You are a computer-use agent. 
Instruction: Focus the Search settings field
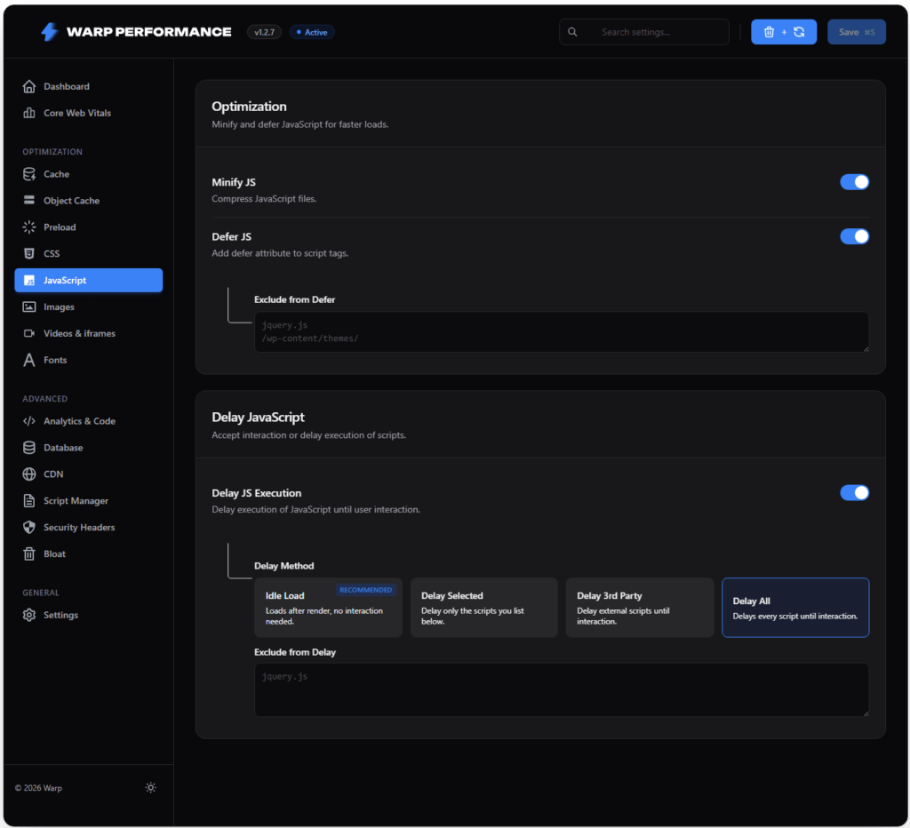tap(644, 32)
